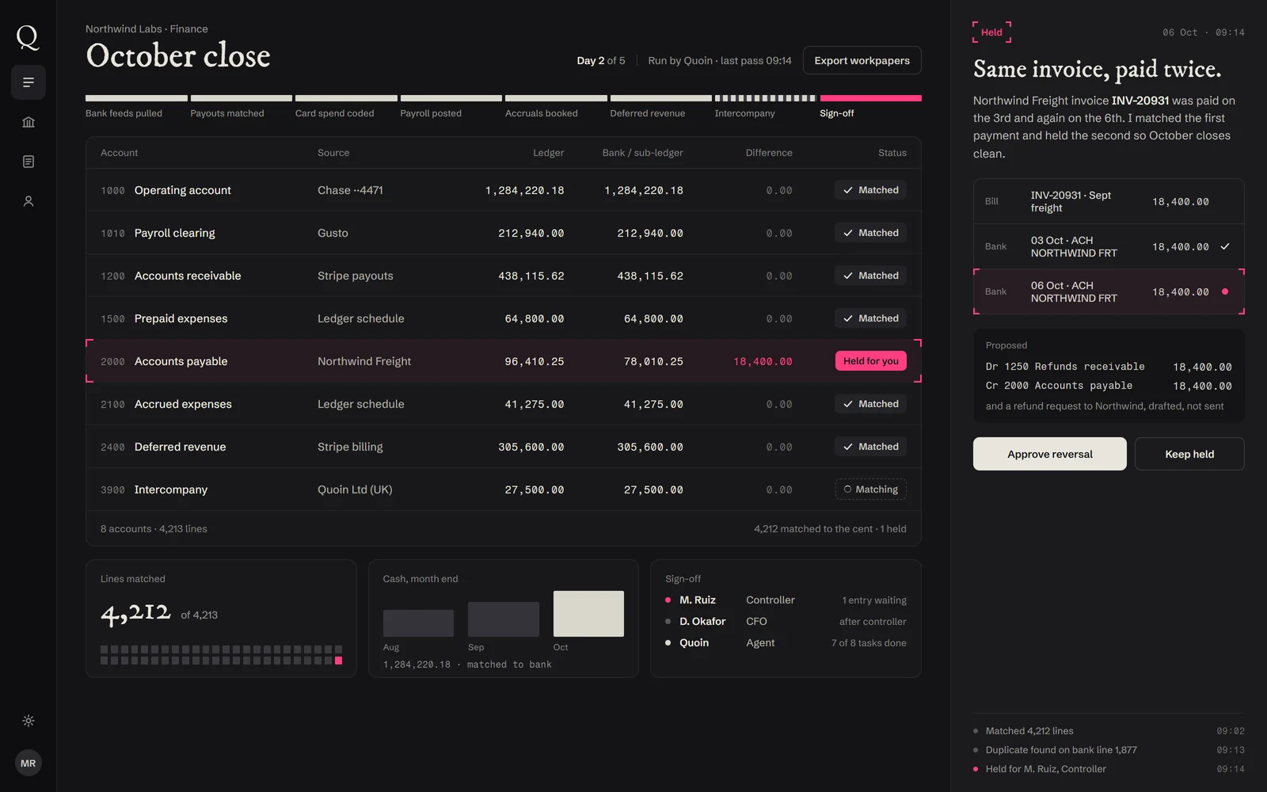Approve the reversal entry
This screenshot has width=1267, height=792.
[1049, 454]
